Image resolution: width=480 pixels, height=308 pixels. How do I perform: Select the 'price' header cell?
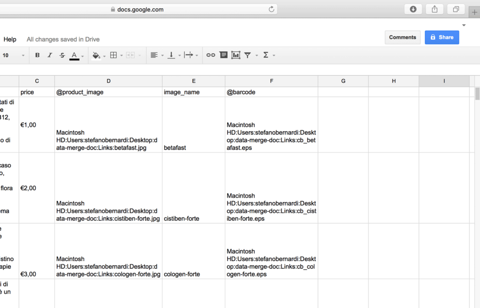click(37, 92)
